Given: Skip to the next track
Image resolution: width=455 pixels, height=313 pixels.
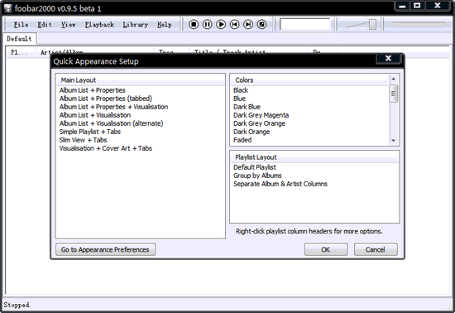Looking at the screenshot, I should (x=248, y=24).
